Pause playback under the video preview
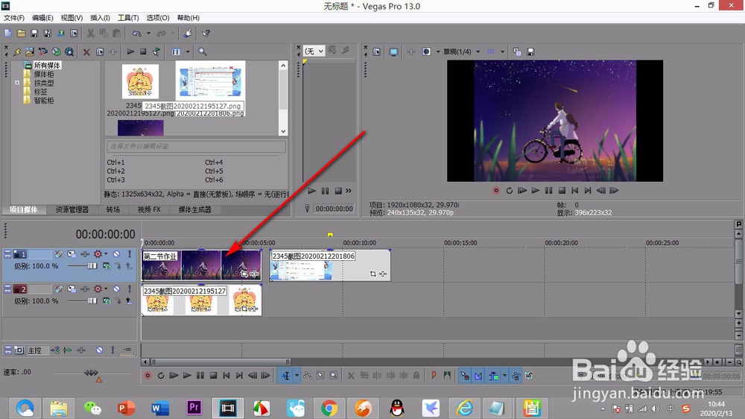 coord(549,190)
